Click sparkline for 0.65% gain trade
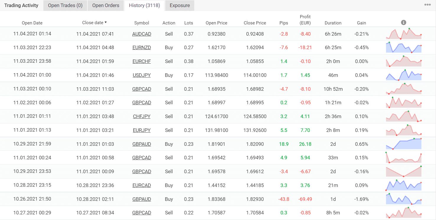Image resolution: width=436 pixels, height=220 pixels. 404,144
